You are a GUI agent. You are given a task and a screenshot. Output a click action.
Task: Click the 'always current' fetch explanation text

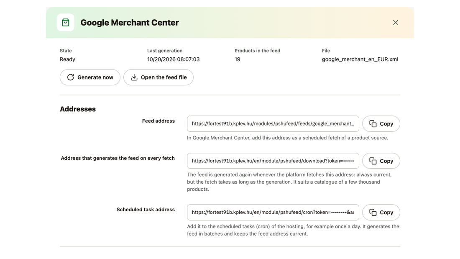[289, 182]
